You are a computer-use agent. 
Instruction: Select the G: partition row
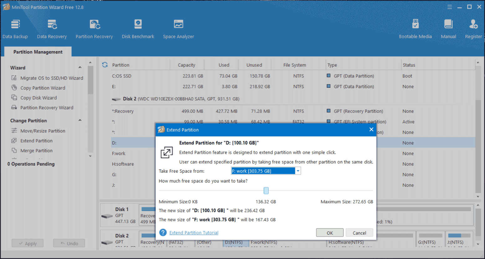[x=133, y=175]
